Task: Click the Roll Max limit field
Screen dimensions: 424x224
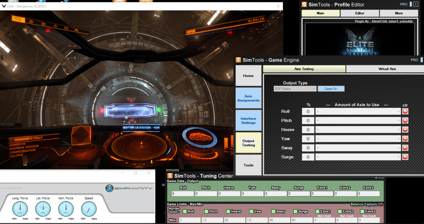Action: point(190,220)
